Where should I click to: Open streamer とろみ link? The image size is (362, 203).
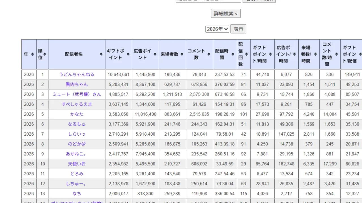pyautogui.click(x=77, y=174)
